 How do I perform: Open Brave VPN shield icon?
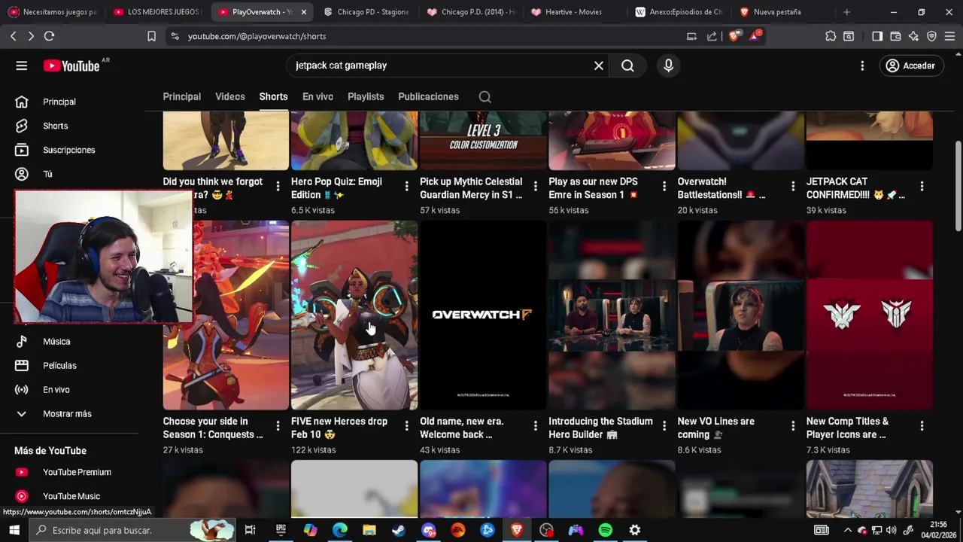(931, 36)
